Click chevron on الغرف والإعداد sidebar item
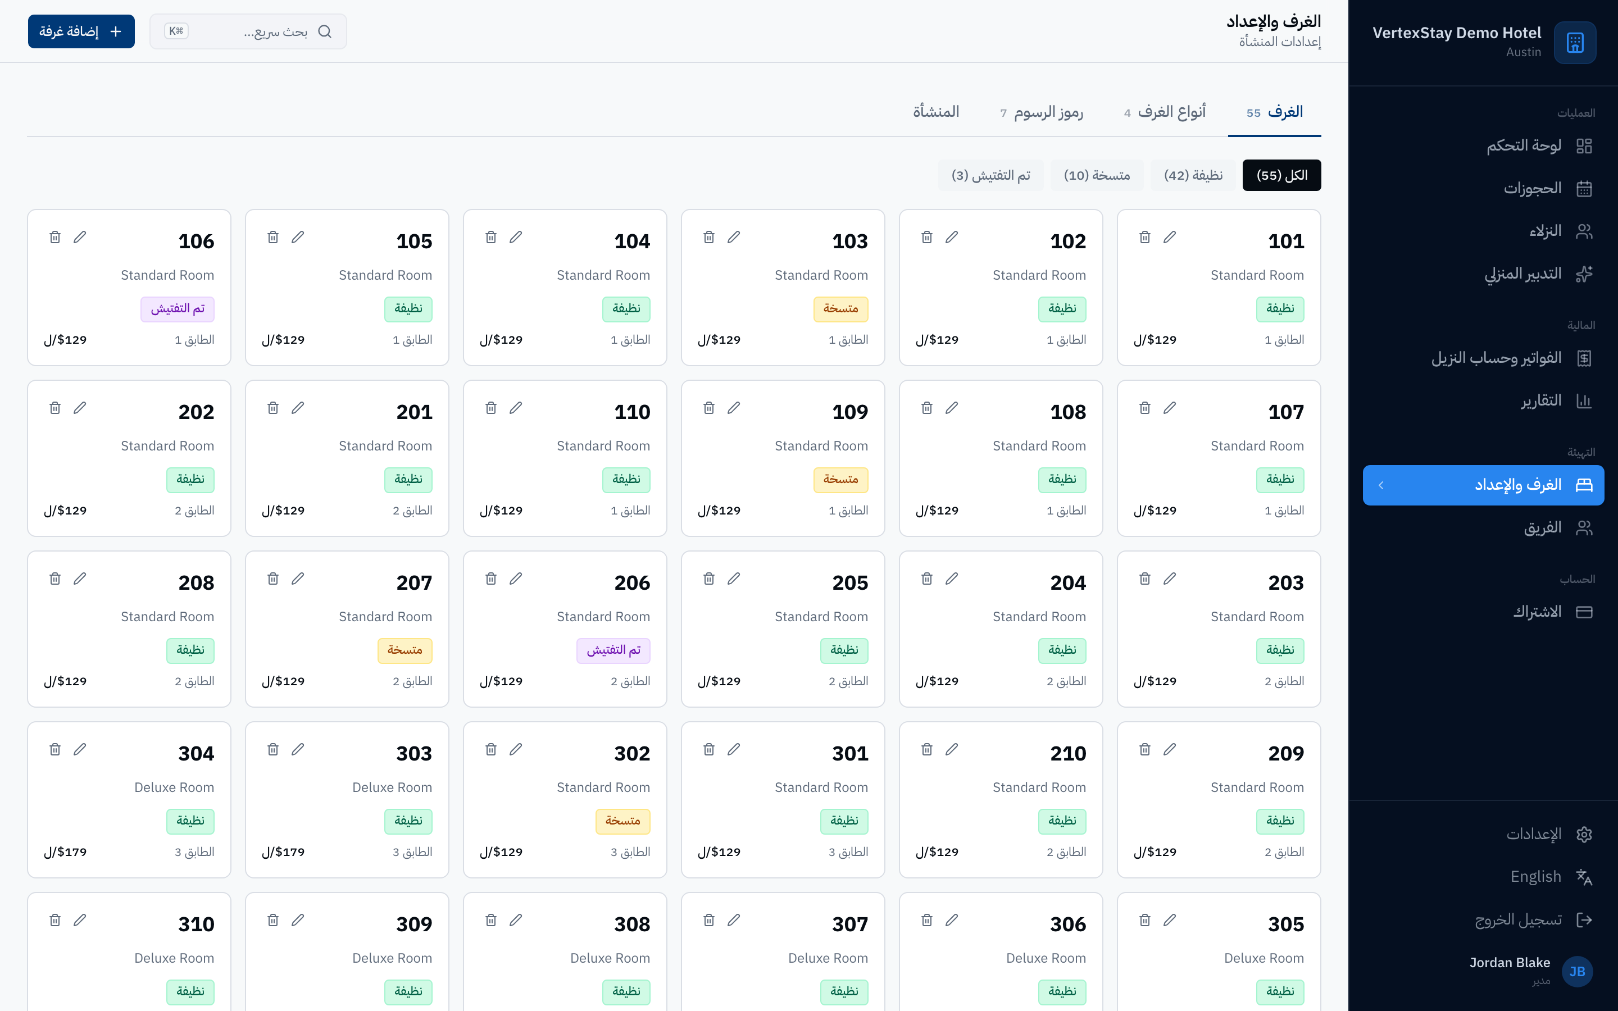Viewport: 1618px width, 1011px height. 1381,485
